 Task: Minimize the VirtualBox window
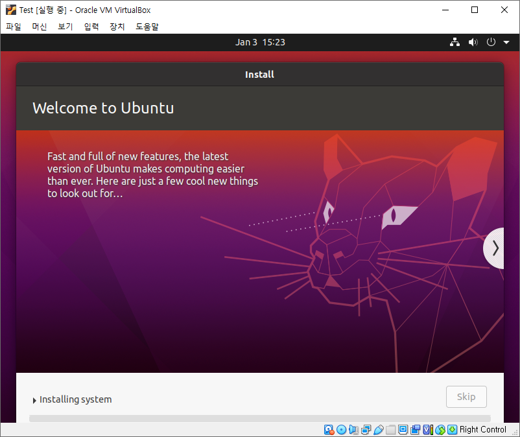pos(445,10)
